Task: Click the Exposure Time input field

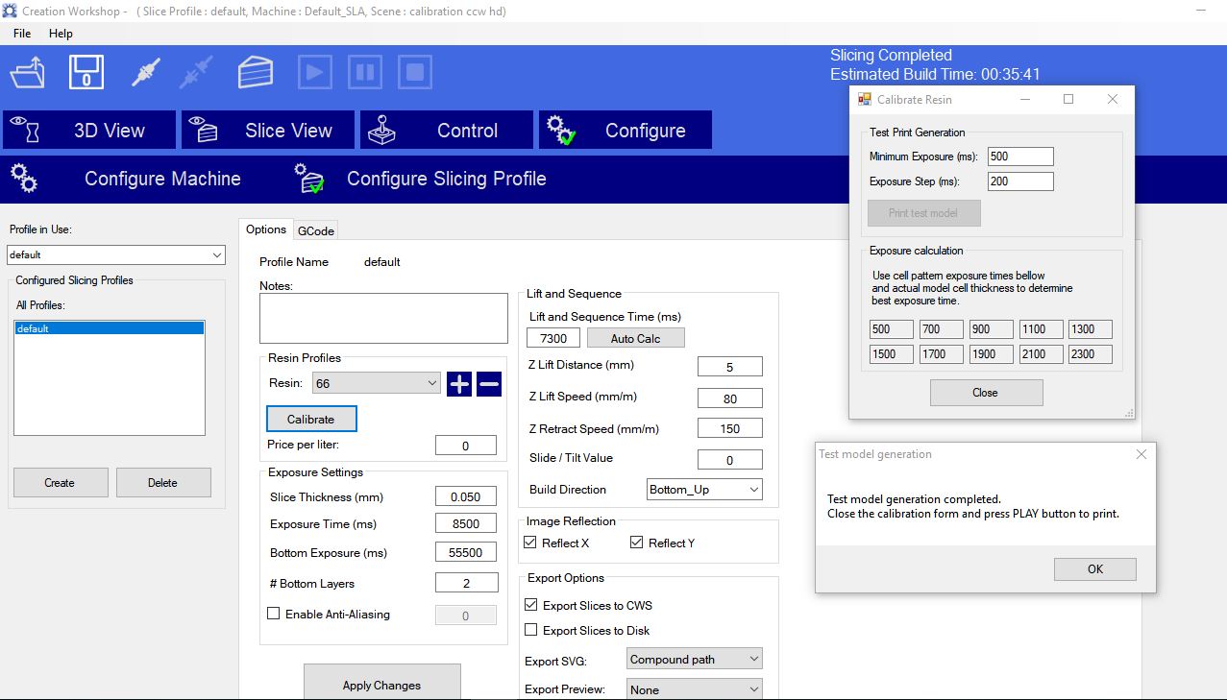Action: 466,524
